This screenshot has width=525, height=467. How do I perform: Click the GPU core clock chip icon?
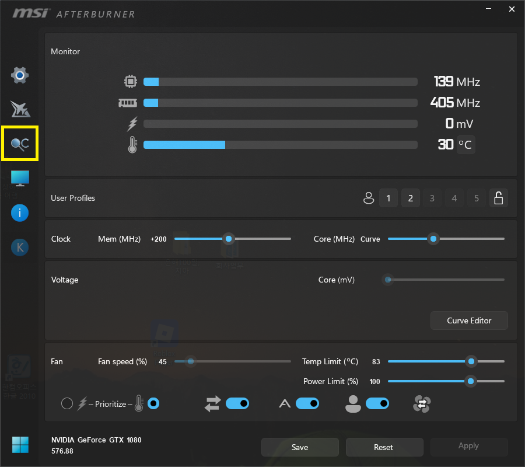131,81
